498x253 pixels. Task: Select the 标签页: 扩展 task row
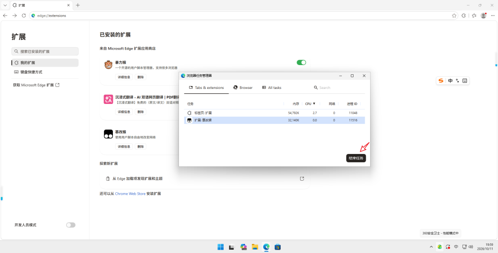pyautogui.click(x=274, y=113)
